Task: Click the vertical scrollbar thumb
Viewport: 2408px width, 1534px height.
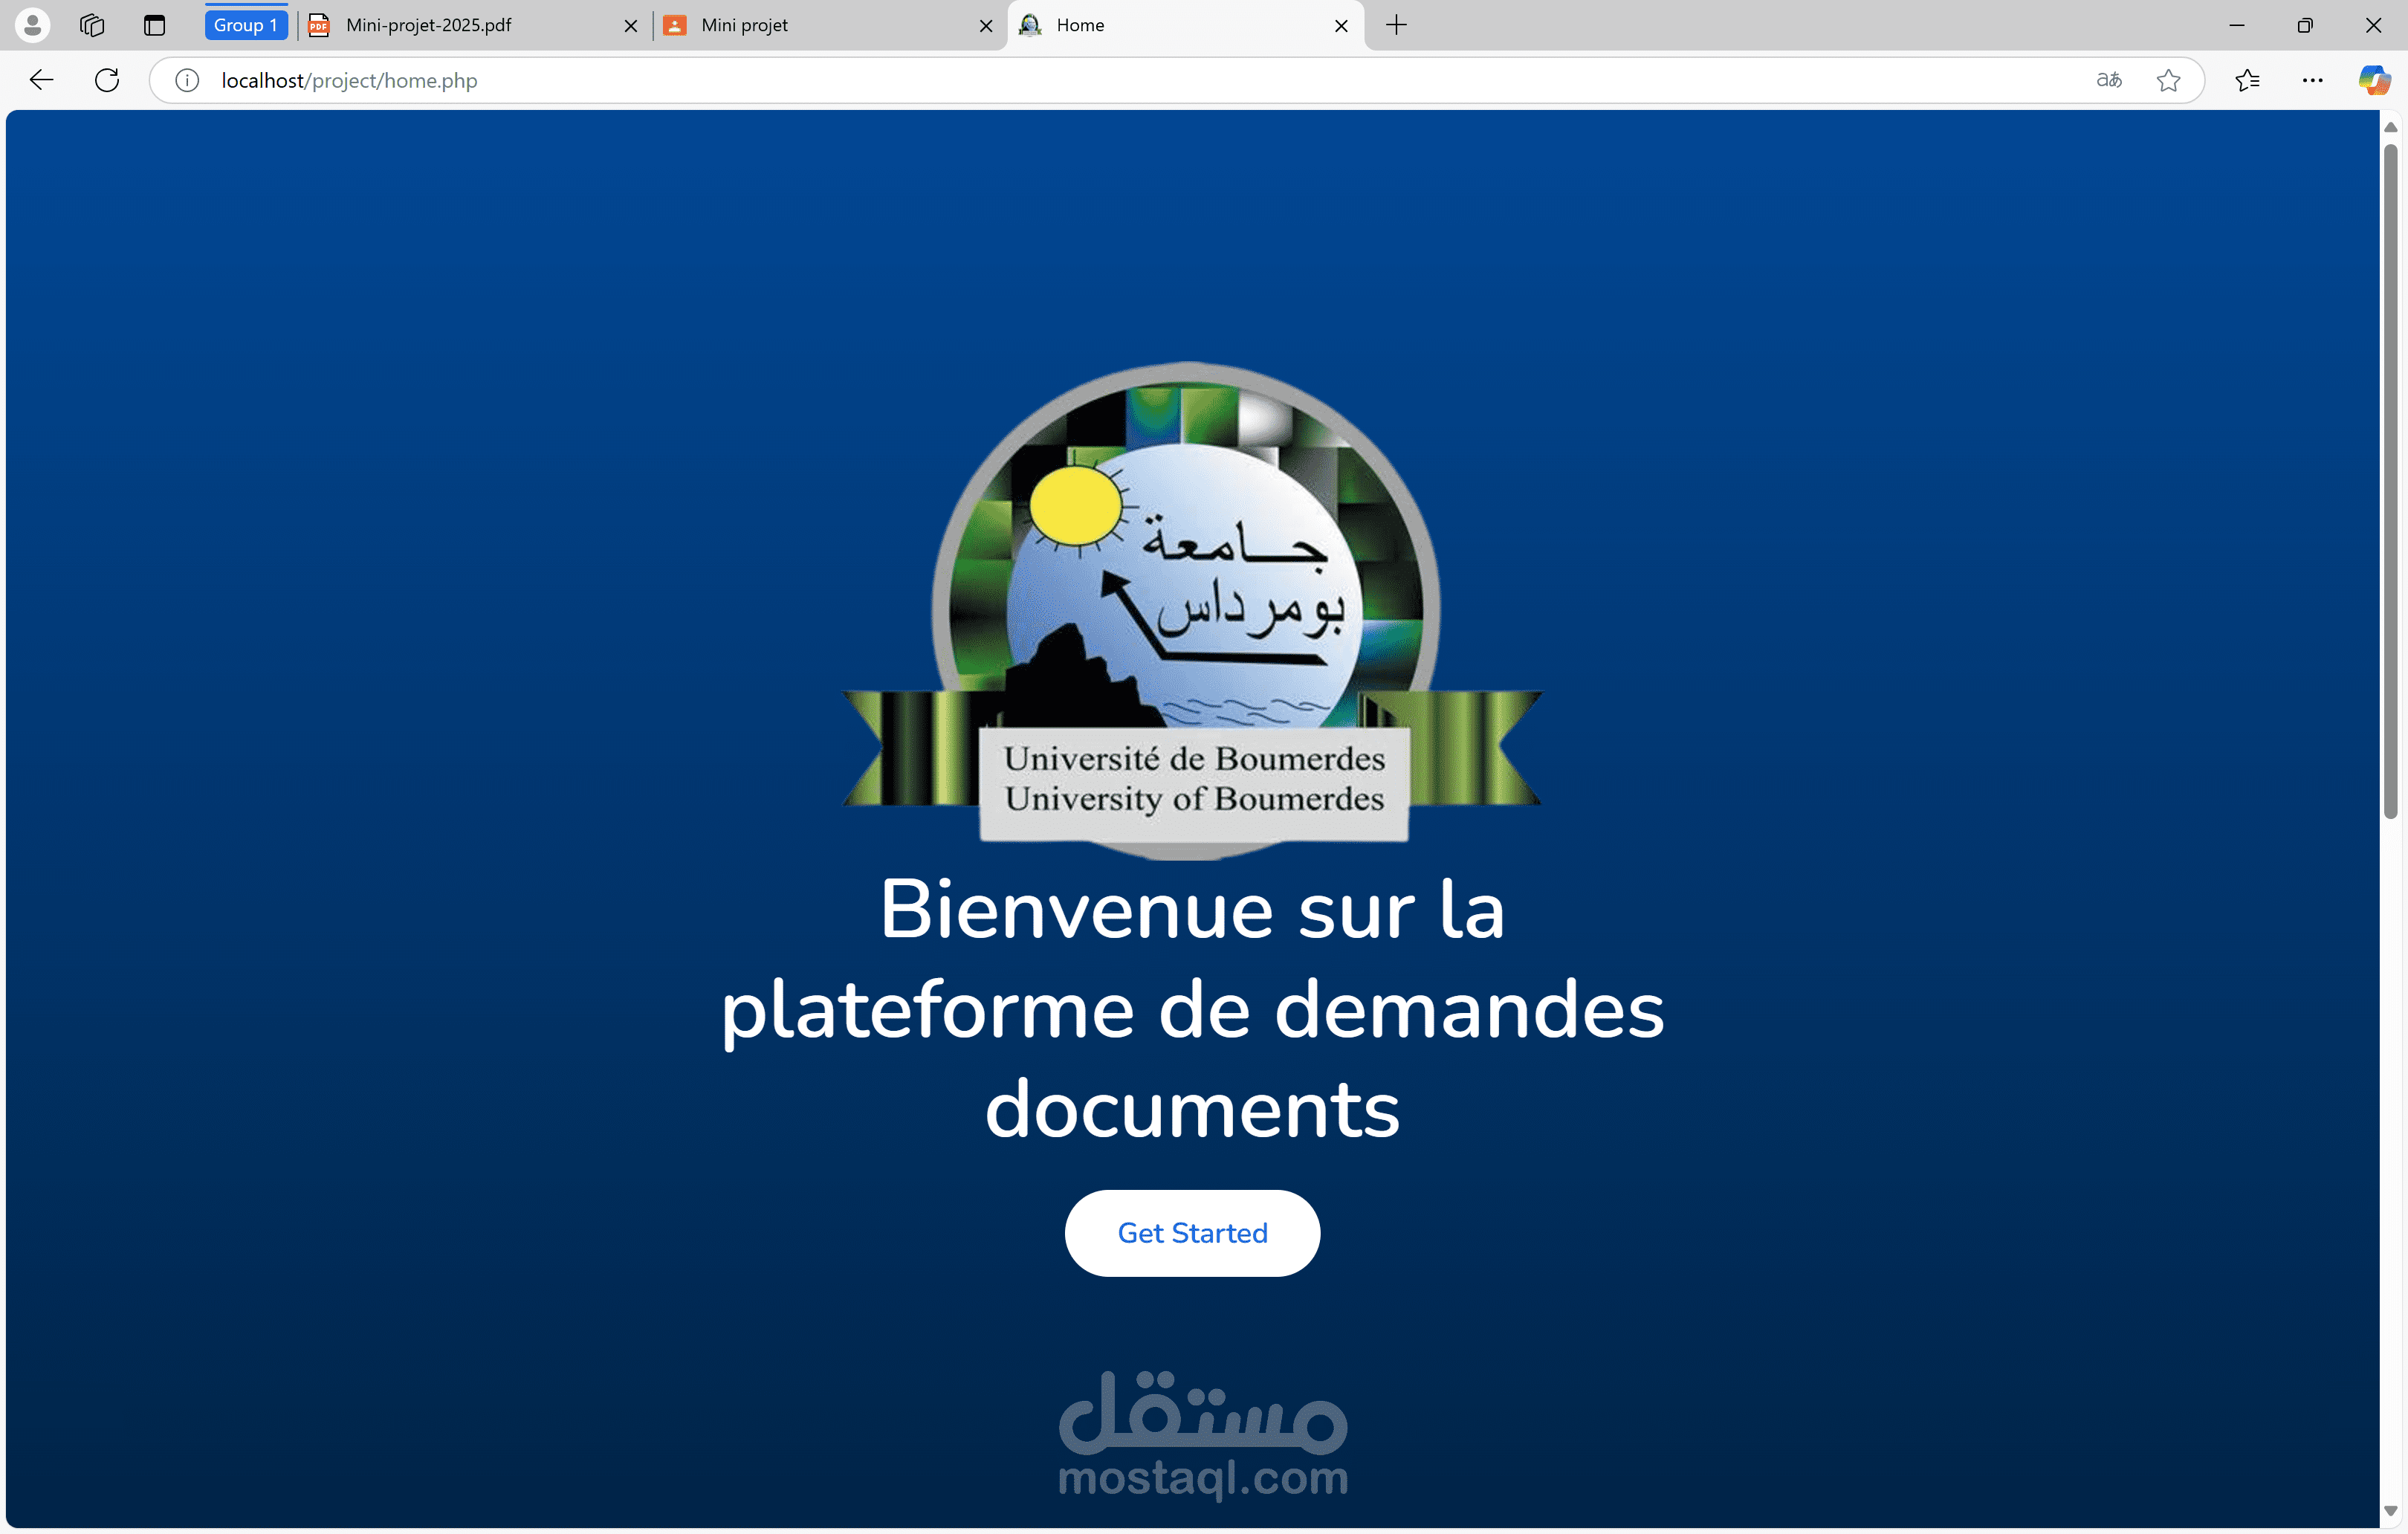Action: pyautogui.click(x=2391, y=481)
